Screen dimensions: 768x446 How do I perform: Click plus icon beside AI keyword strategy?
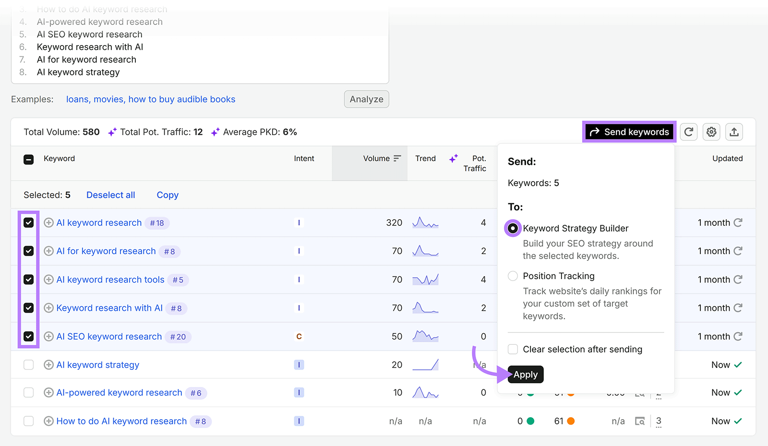(x=48, y=365)
